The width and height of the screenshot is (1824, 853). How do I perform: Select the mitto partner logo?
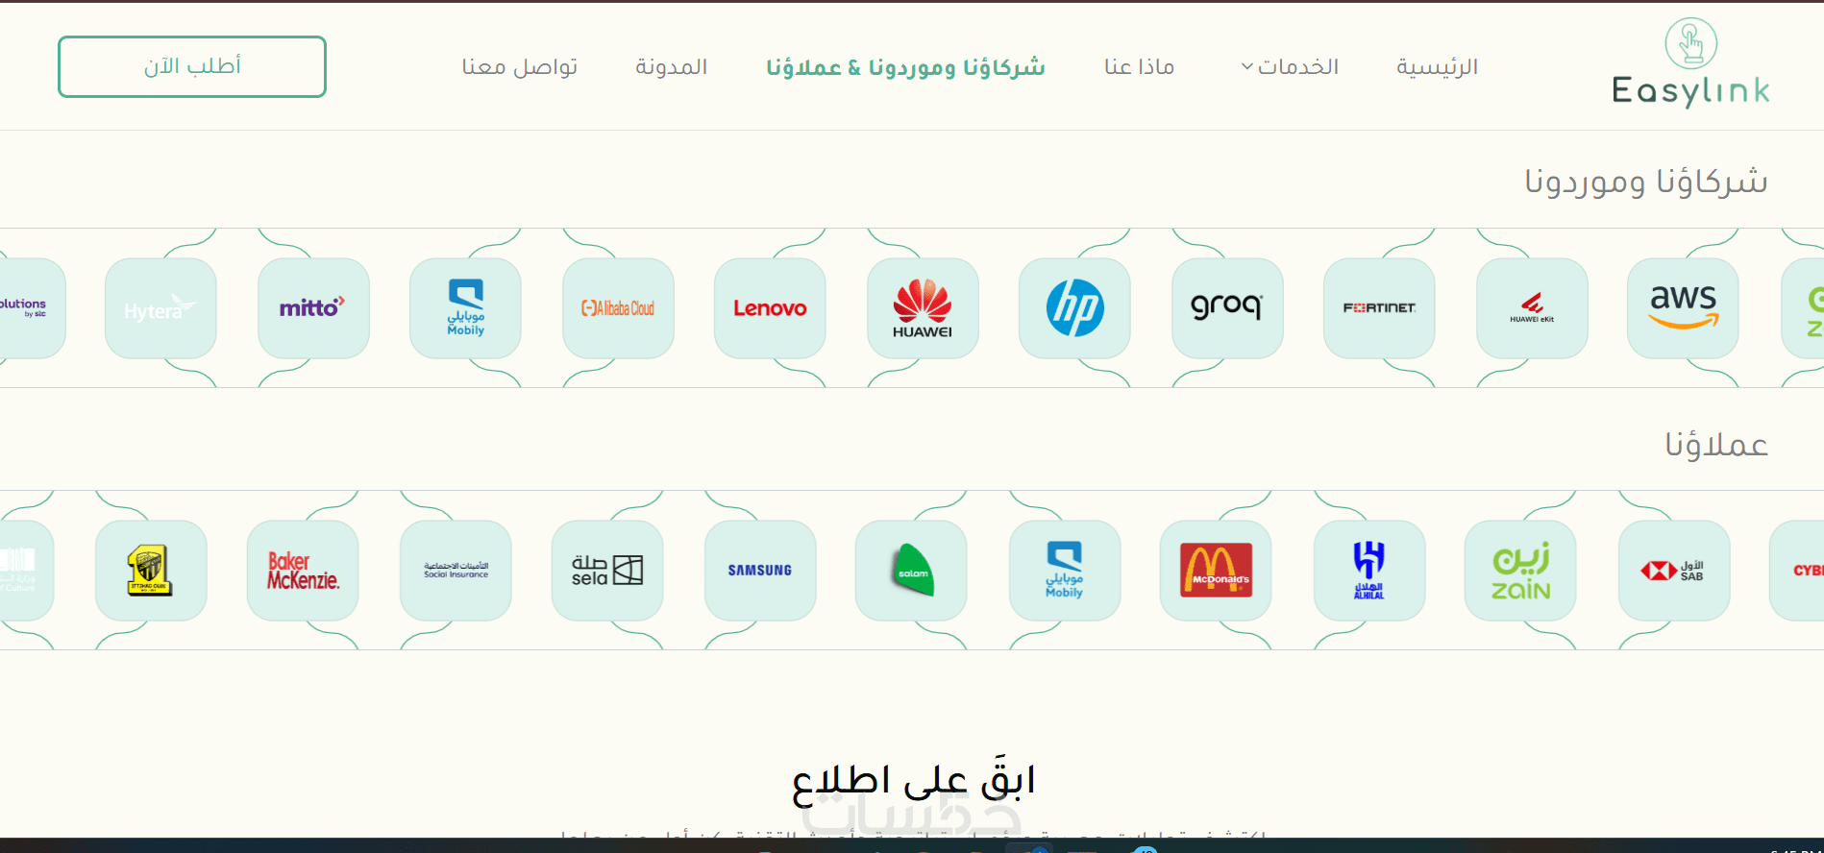(x=313, y=308)
